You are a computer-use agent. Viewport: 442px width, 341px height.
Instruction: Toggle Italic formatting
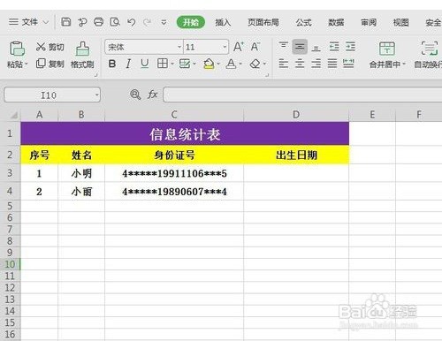(128, 64)
